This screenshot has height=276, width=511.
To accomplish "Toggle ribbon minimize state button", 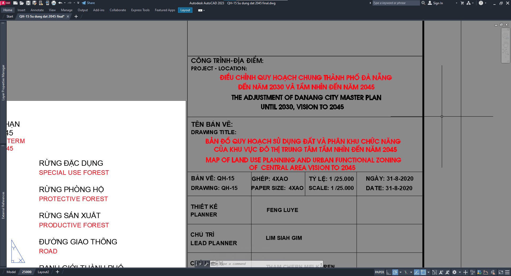I will click(200, 10).
